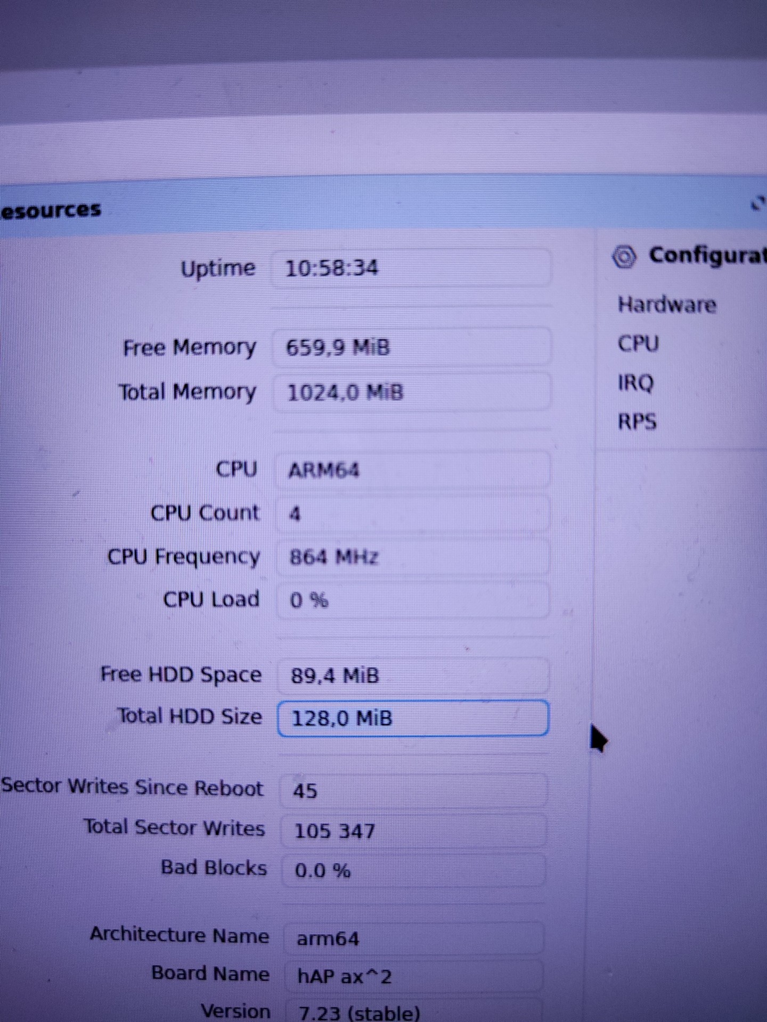Image resolution: width=767 pixels, height=1022 pixels.
Task: Open the IRQ settings link
Action: tap(635, 383)
